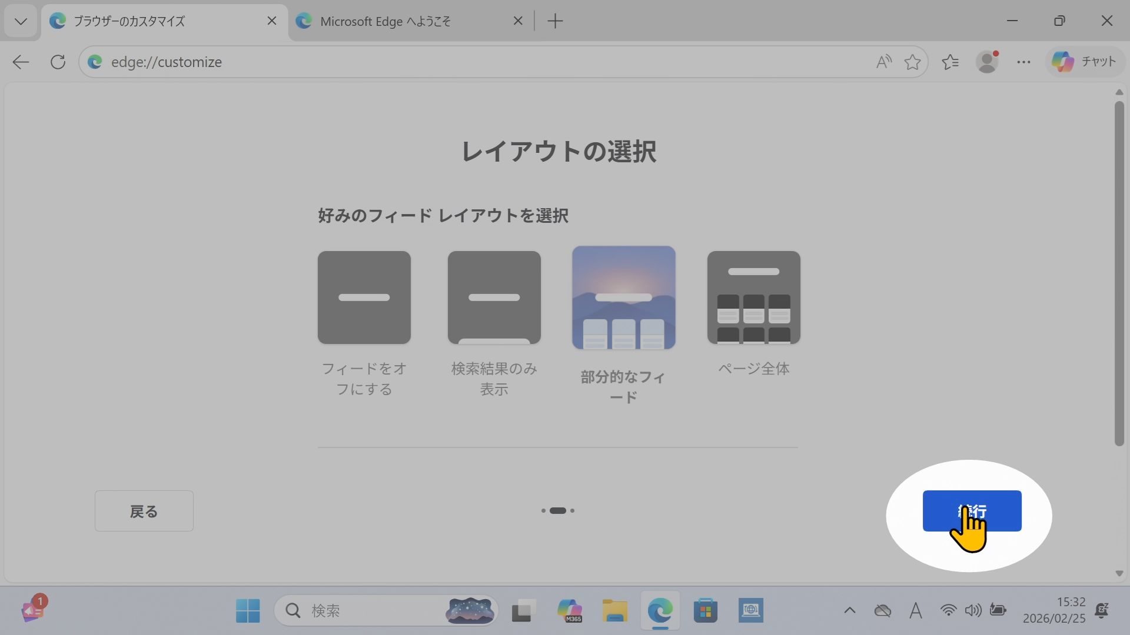Open the Edge profile avatar

pyautogui.click(x=988, y=61)
